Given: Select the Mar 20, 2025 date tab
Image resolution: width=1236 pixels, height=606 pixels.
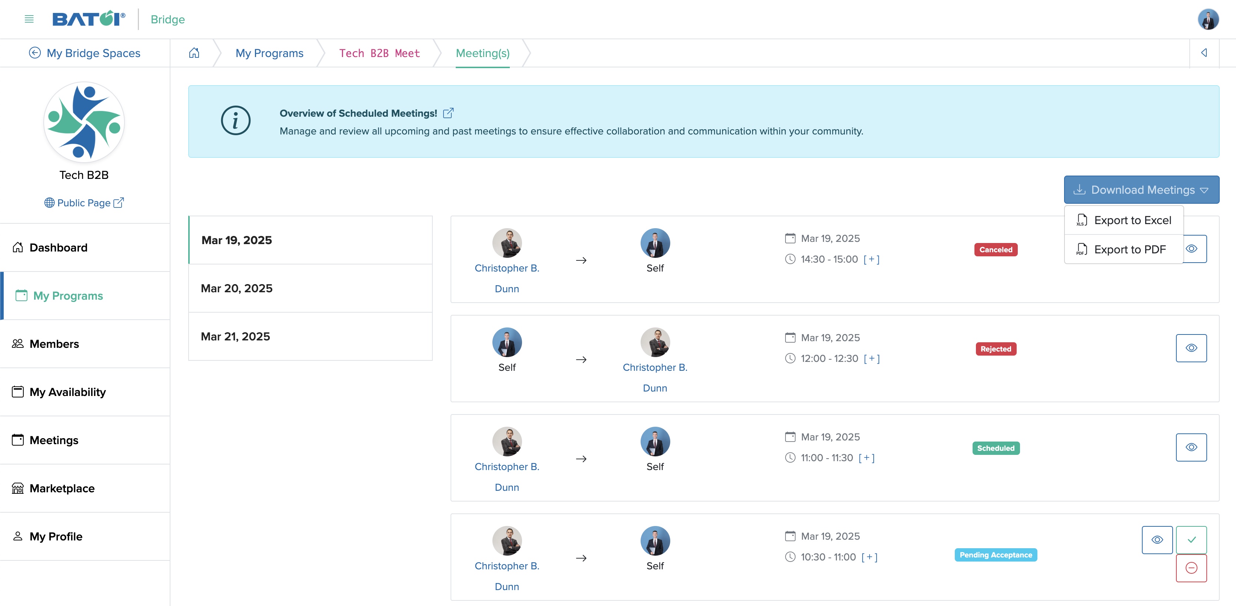Looking at the screenshot, I should tap(310, 288).
